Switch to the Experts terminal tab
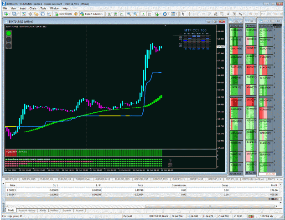This screenshot has width=285, height=220. [67, 210]
